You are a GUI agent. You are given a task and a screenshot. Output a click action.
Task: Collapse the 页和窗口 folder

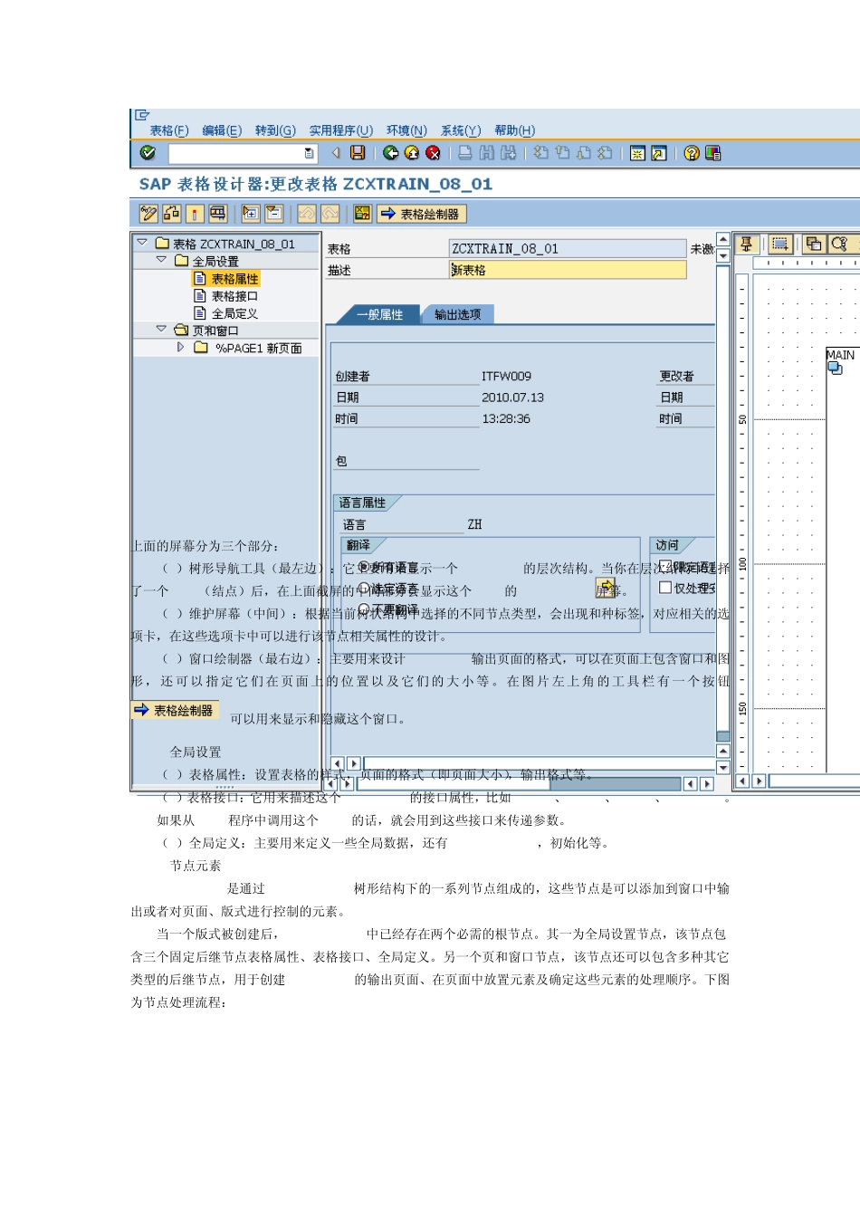(x=161, y=330)
